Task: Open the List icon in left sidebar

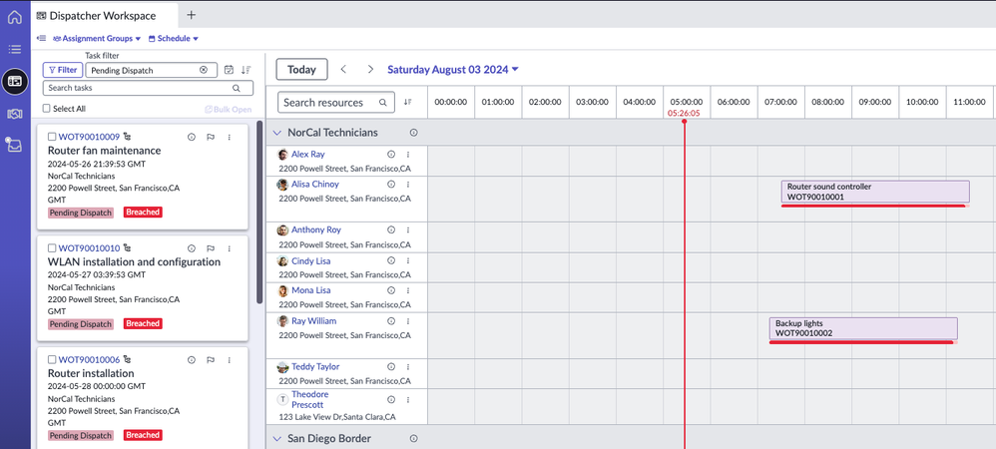Action: 15,49
